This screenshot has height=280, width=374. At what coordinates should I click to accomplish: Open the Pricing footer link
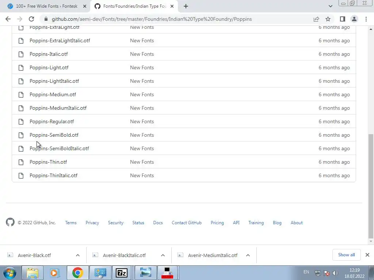(x=217, y=223)
